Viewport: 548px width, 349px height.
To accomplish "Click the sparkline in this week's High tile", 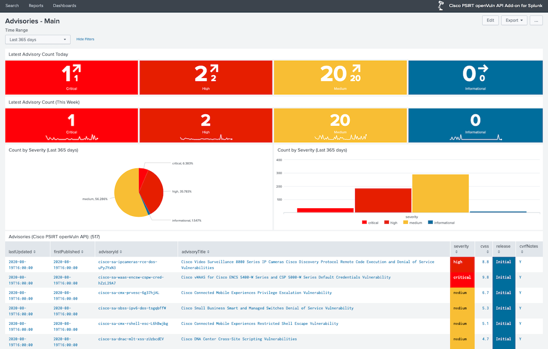I will pyautogui.click(x=206, y=137).
